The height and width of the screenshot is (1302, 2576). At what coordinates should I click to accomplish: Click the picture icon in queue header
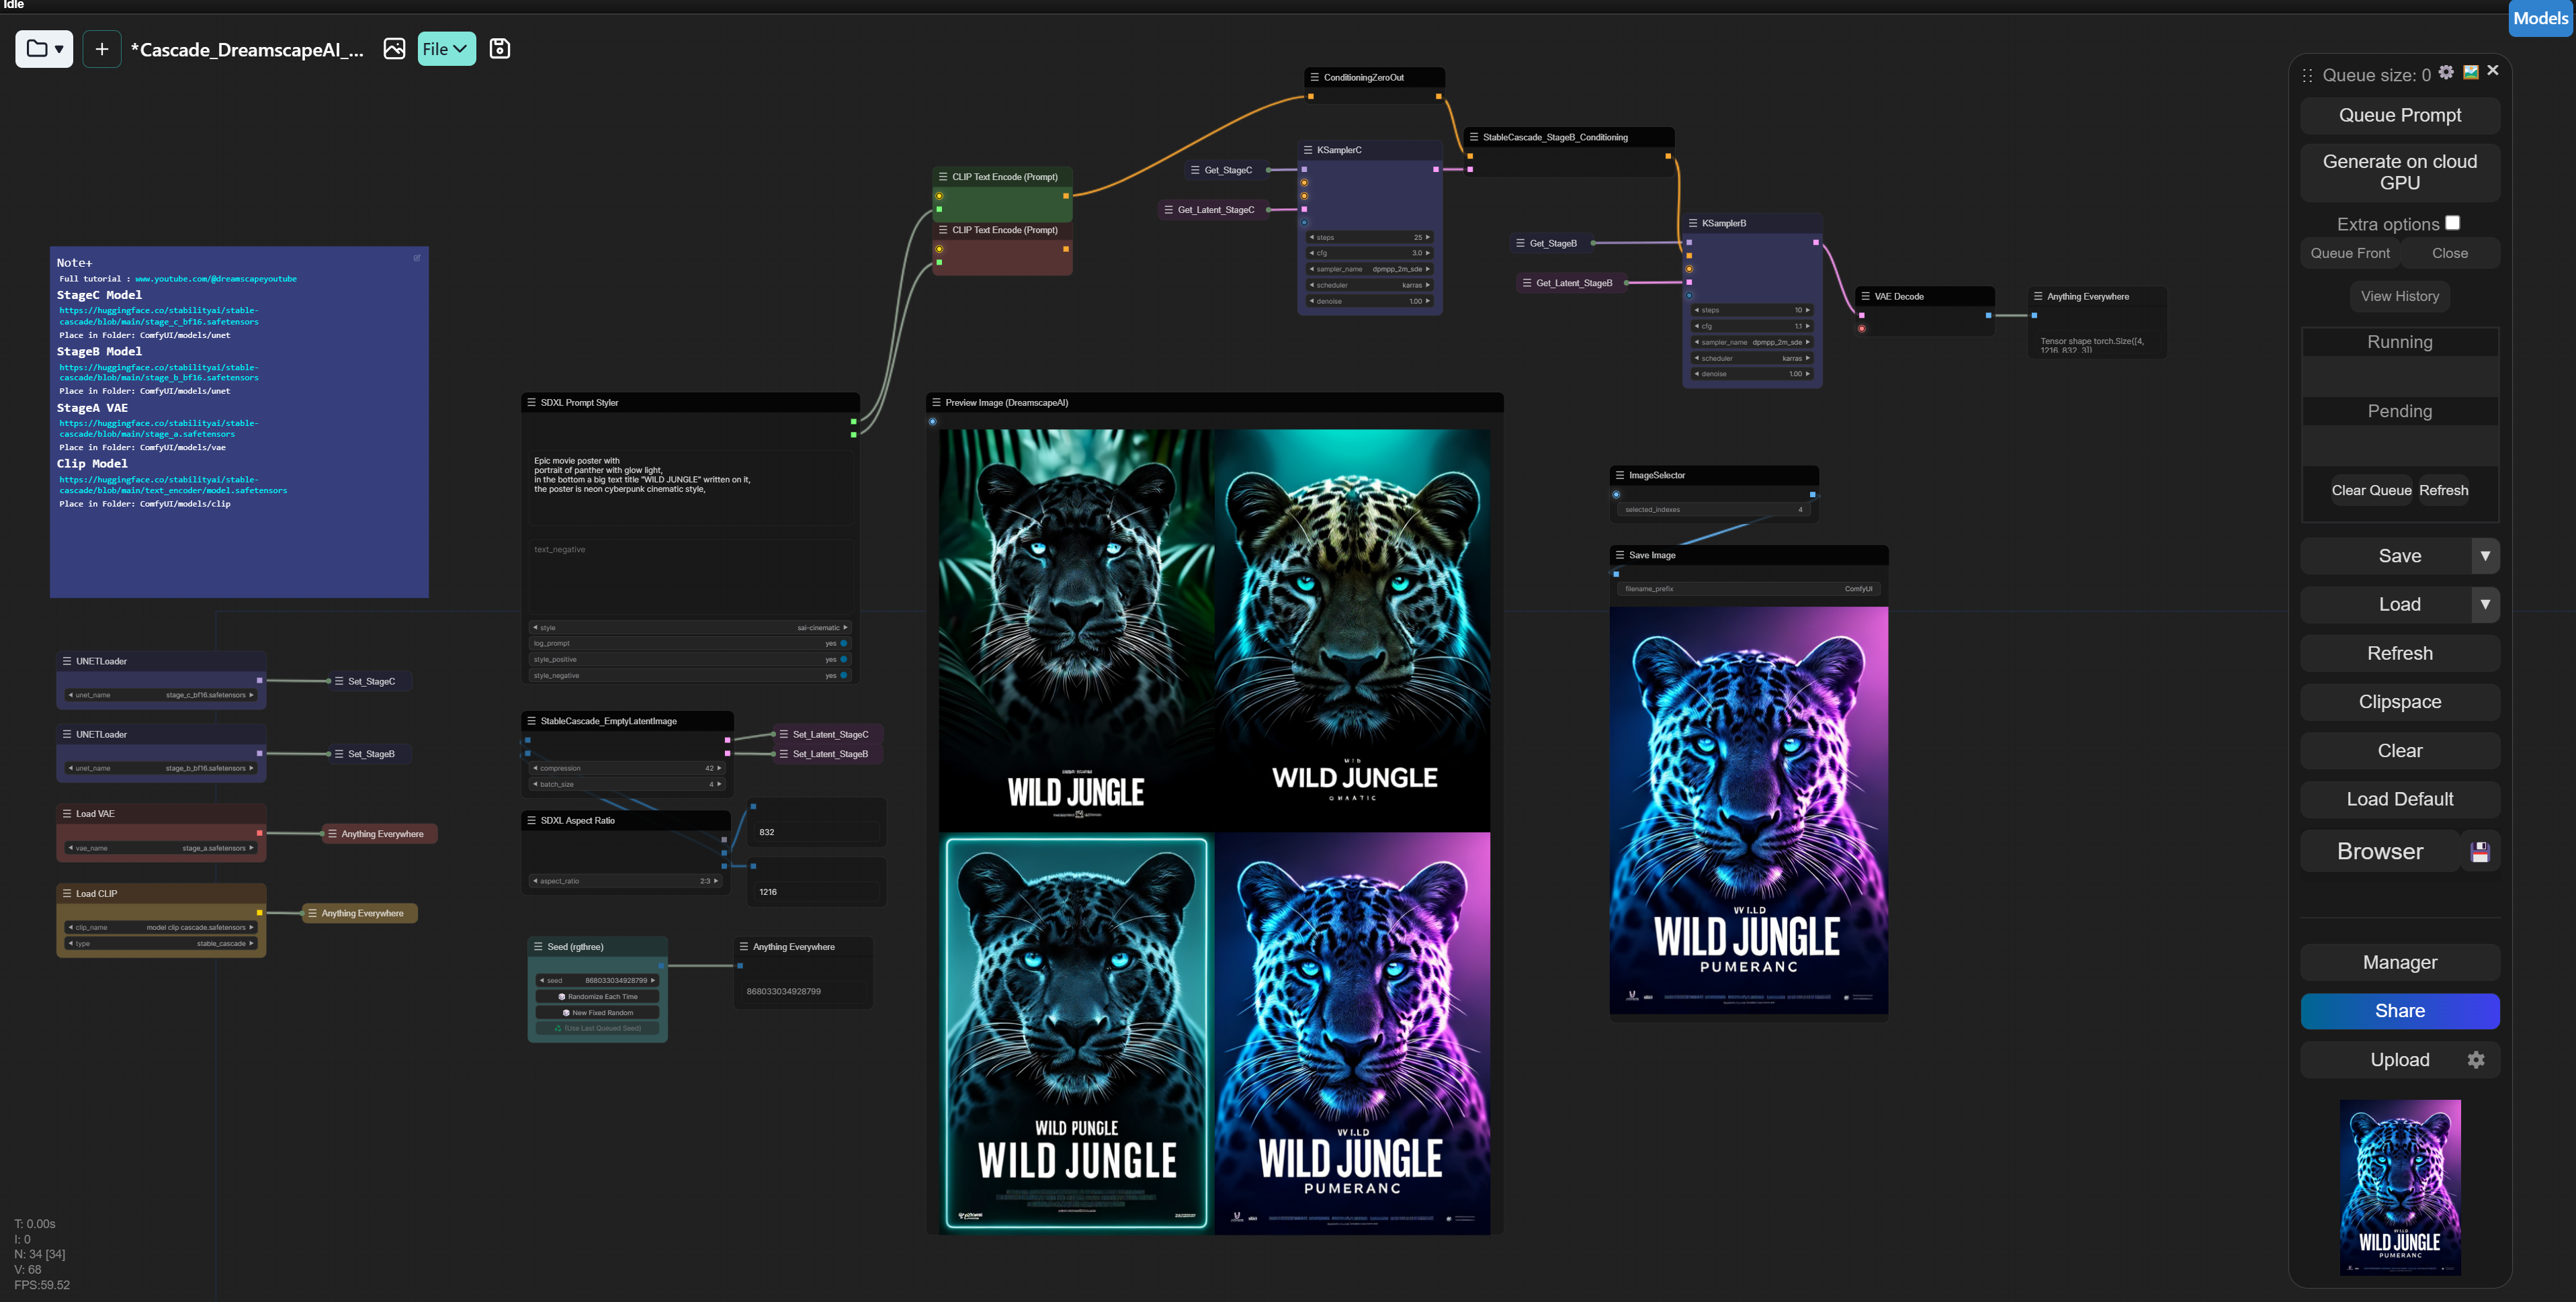(2470, 72)
